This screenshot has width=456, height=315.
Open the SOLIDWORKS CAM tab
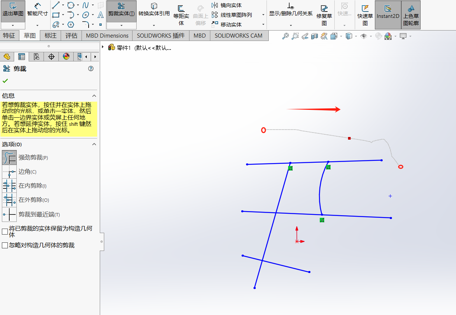pos(239,35)
